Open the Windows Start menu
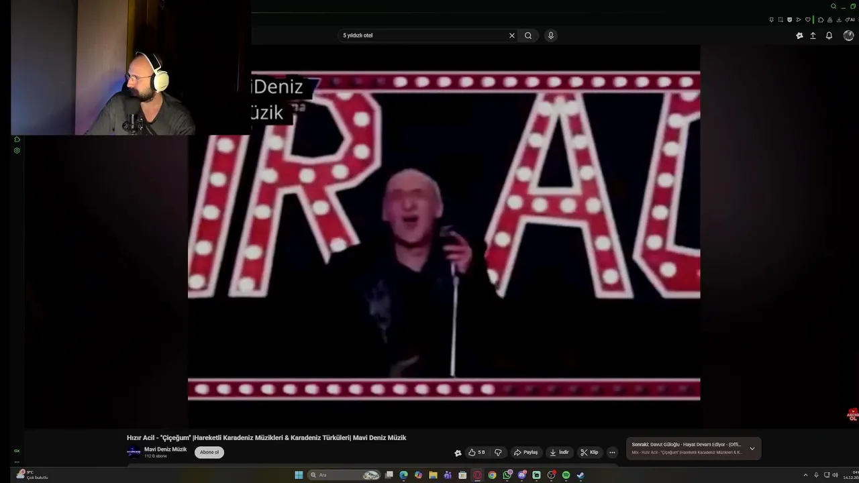Viewport: 859px width, 483px height. pos(299,475)
